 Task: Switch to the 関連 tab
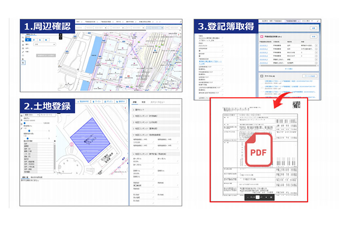coord(143,102)
